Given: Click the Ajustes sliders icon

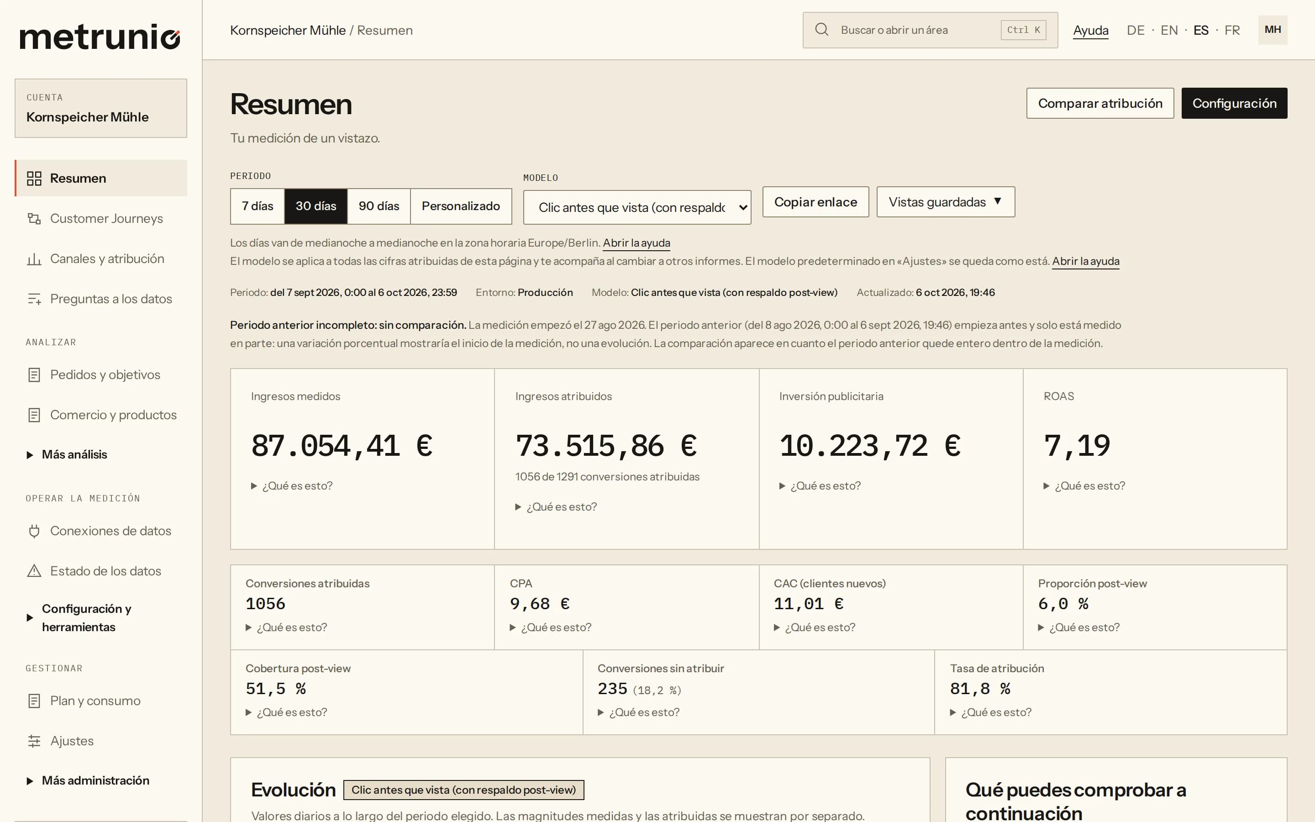Looking at the screenshot, I should 34,741.
